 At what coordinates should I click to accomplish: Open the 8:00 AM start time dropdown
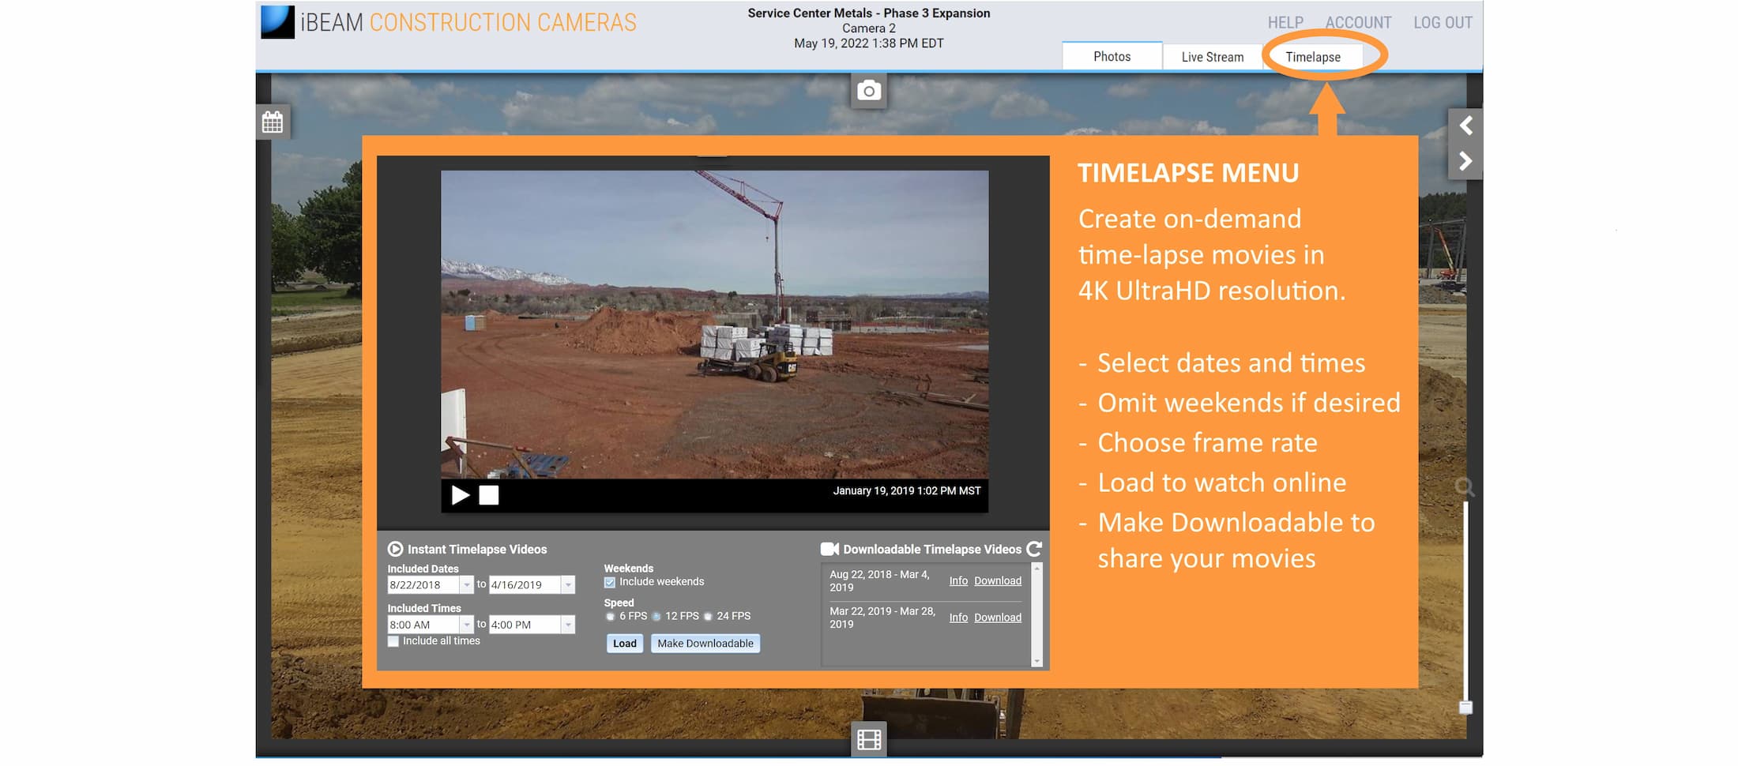click(x=466, y=625)
